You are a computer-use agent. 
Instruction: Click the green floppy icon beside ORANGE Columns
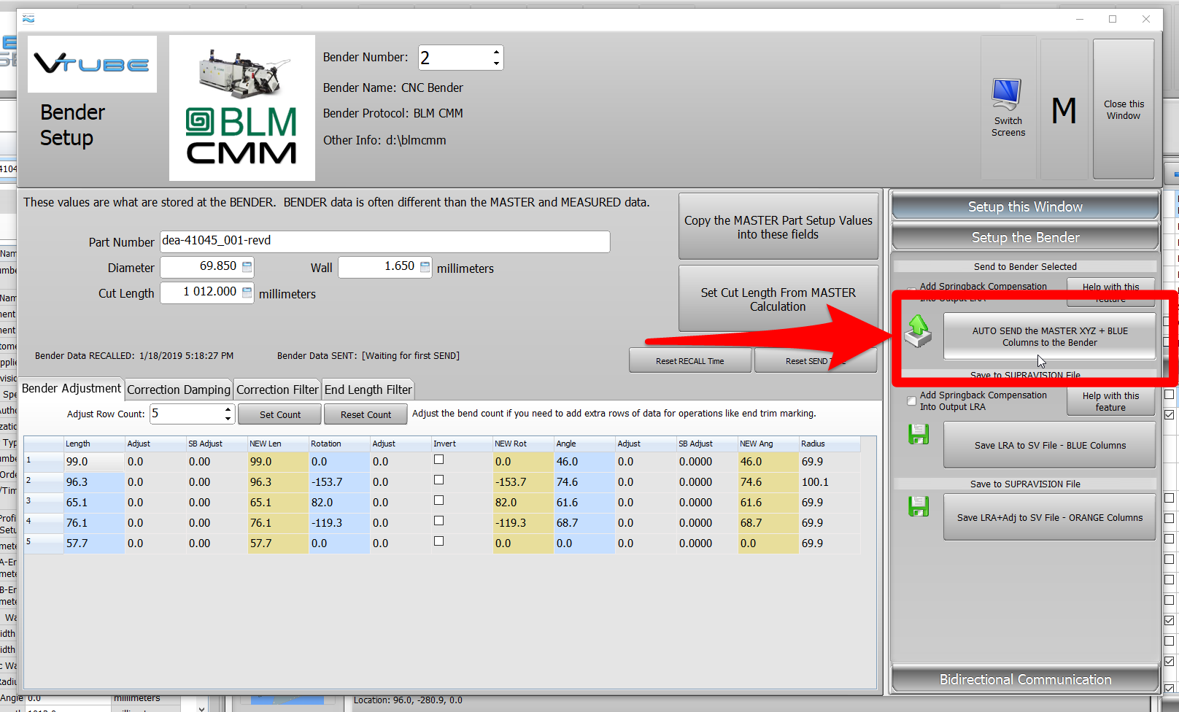point(919,506)
